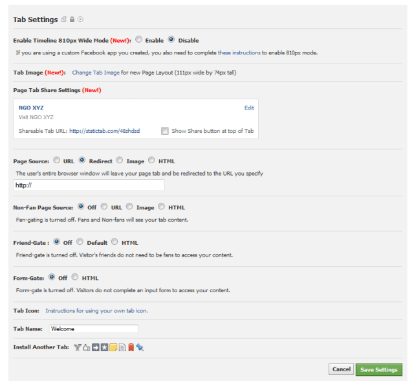Set Page Source to Redirect
This screenshot has width=414, height=381.
pyautogui.click(x=82, y=160)
